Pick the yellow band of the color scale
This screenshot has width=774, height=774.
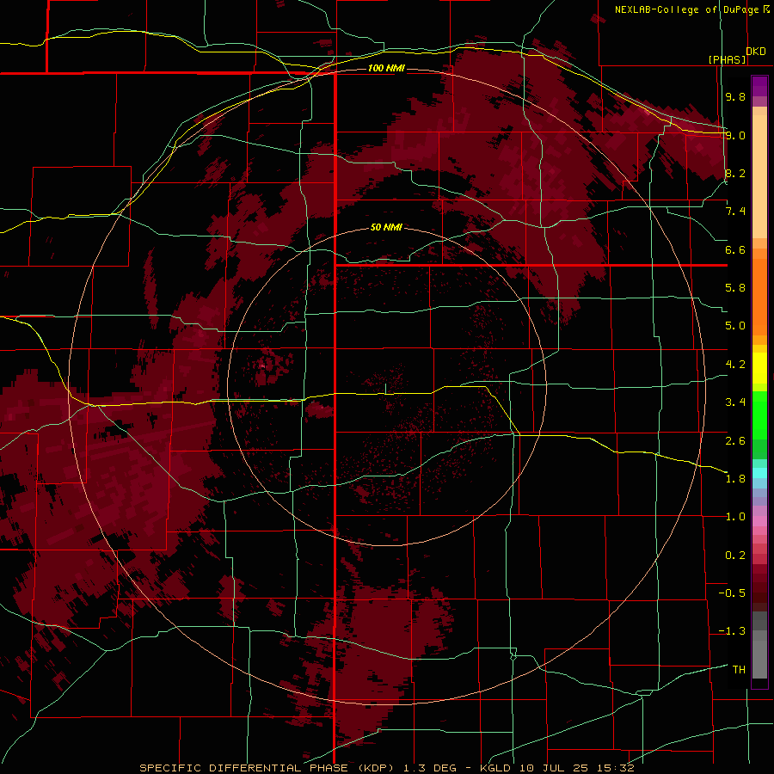759,368
